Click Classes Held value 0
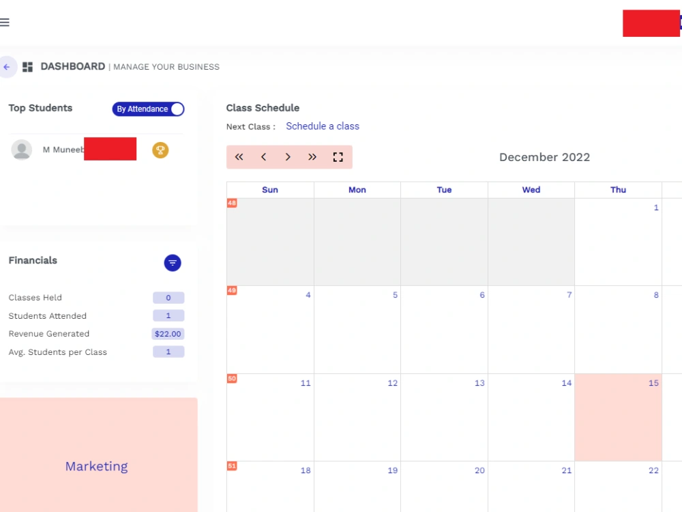Image resolution: width=682 pixels, height=512 pixels. 168,298
